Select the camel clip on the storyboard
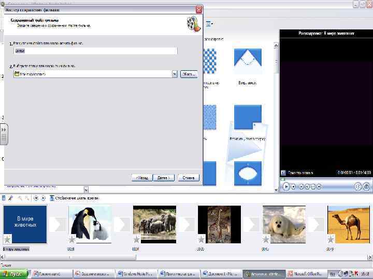373x279 pixels. click(349, 224)
